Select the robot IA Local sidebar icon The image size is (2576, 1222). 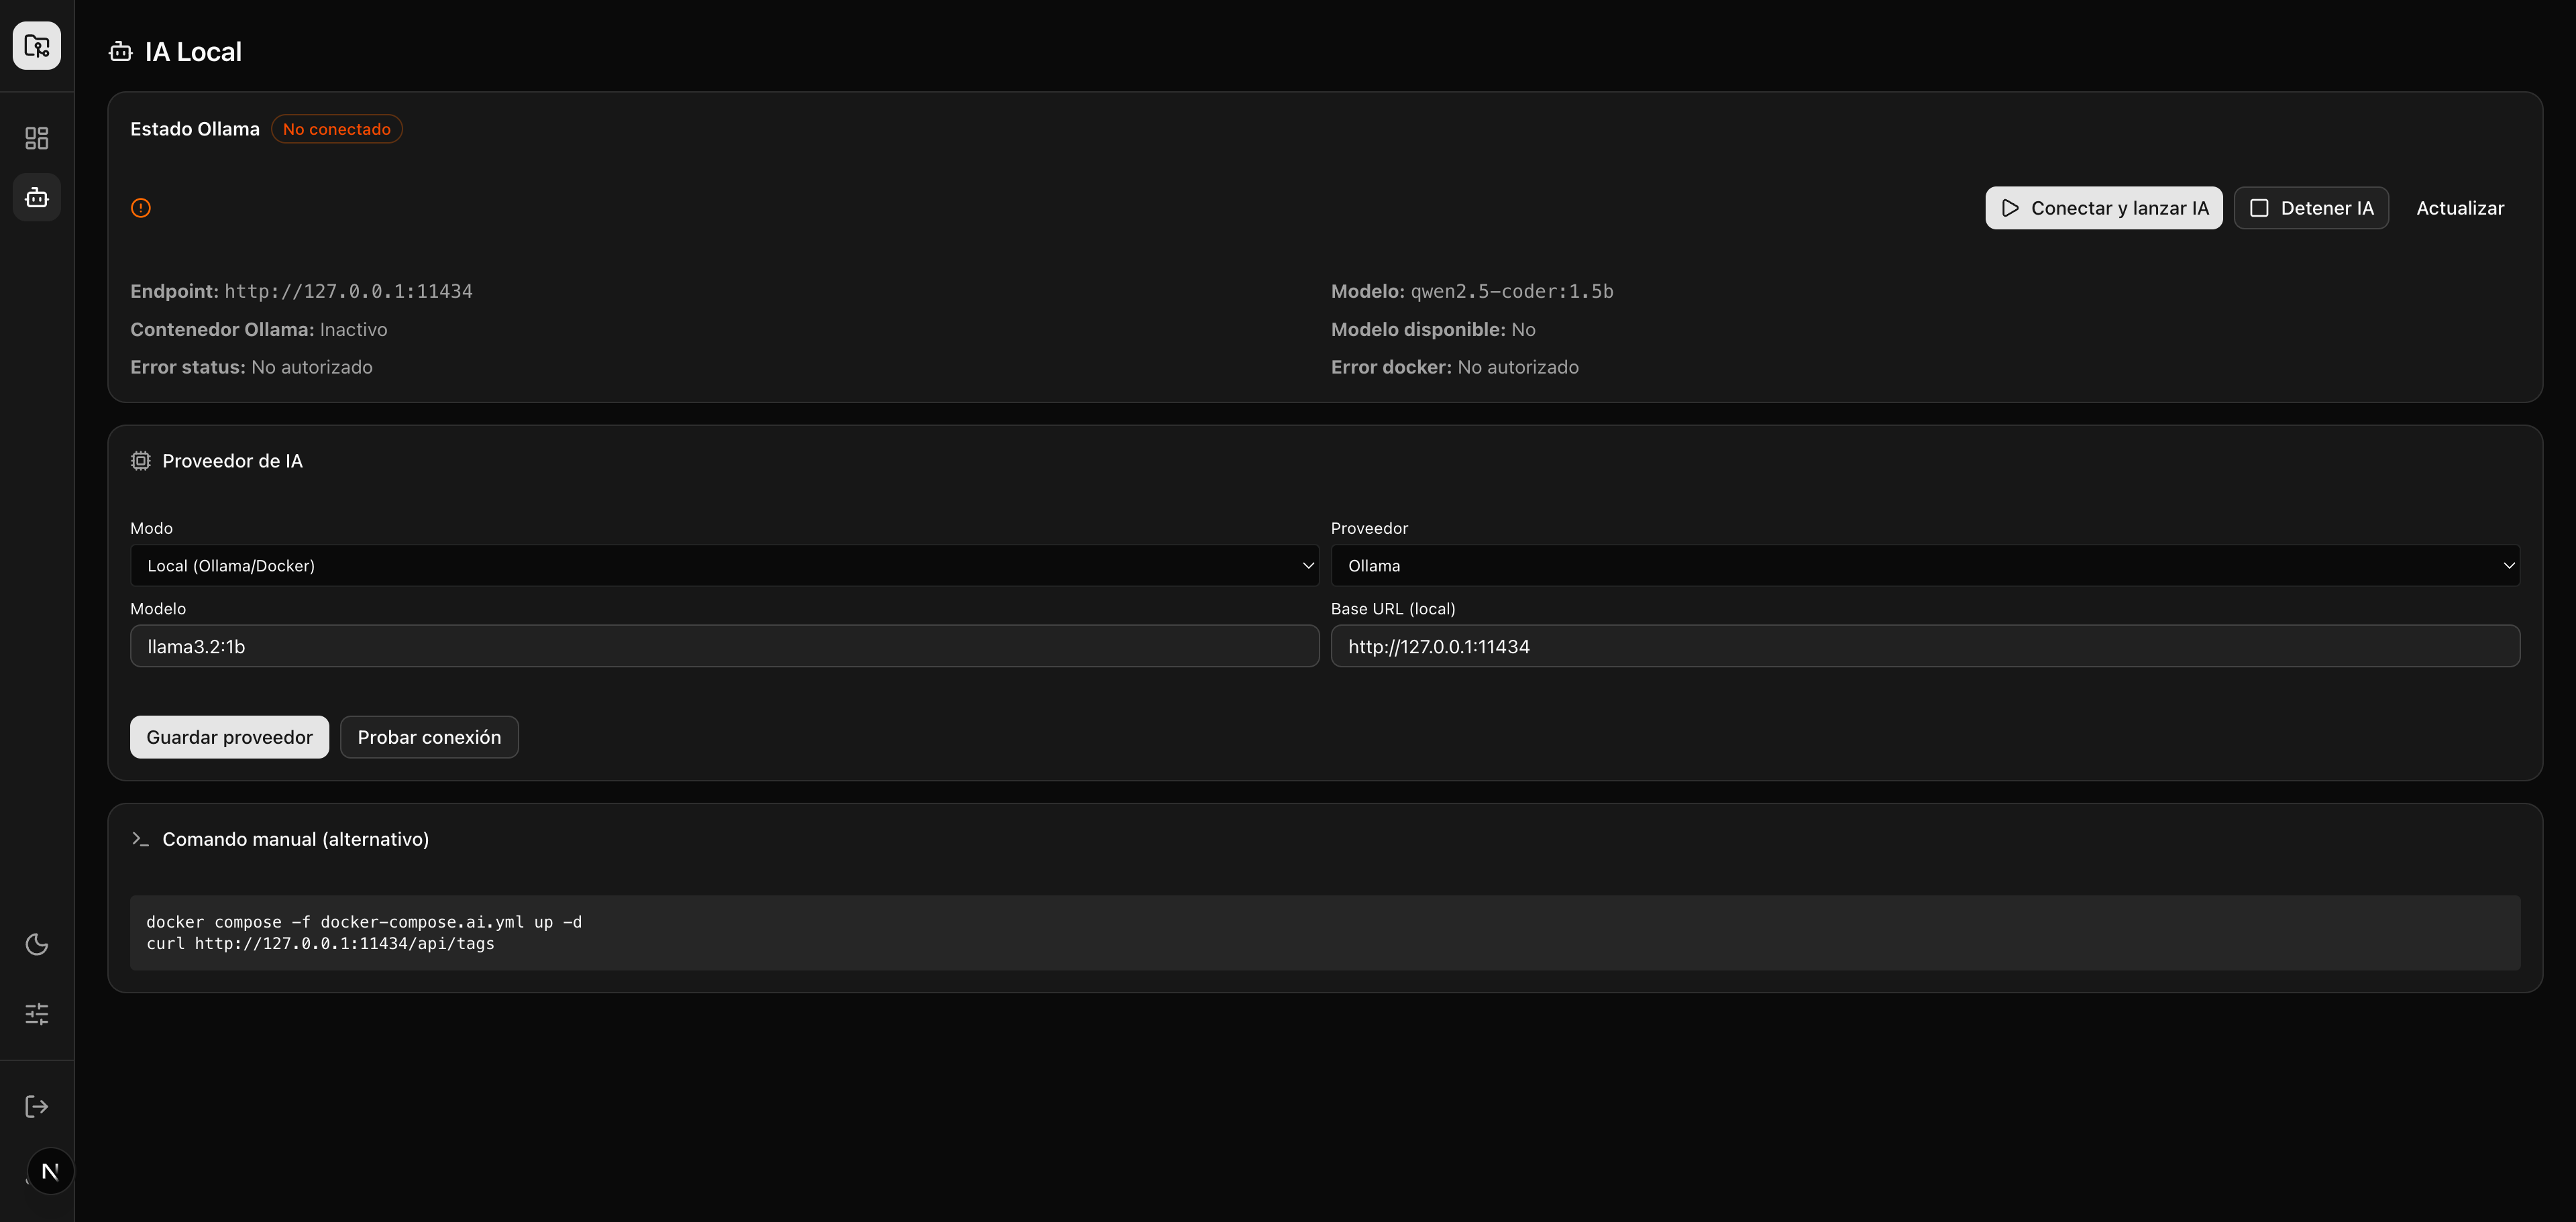[37, 198]
